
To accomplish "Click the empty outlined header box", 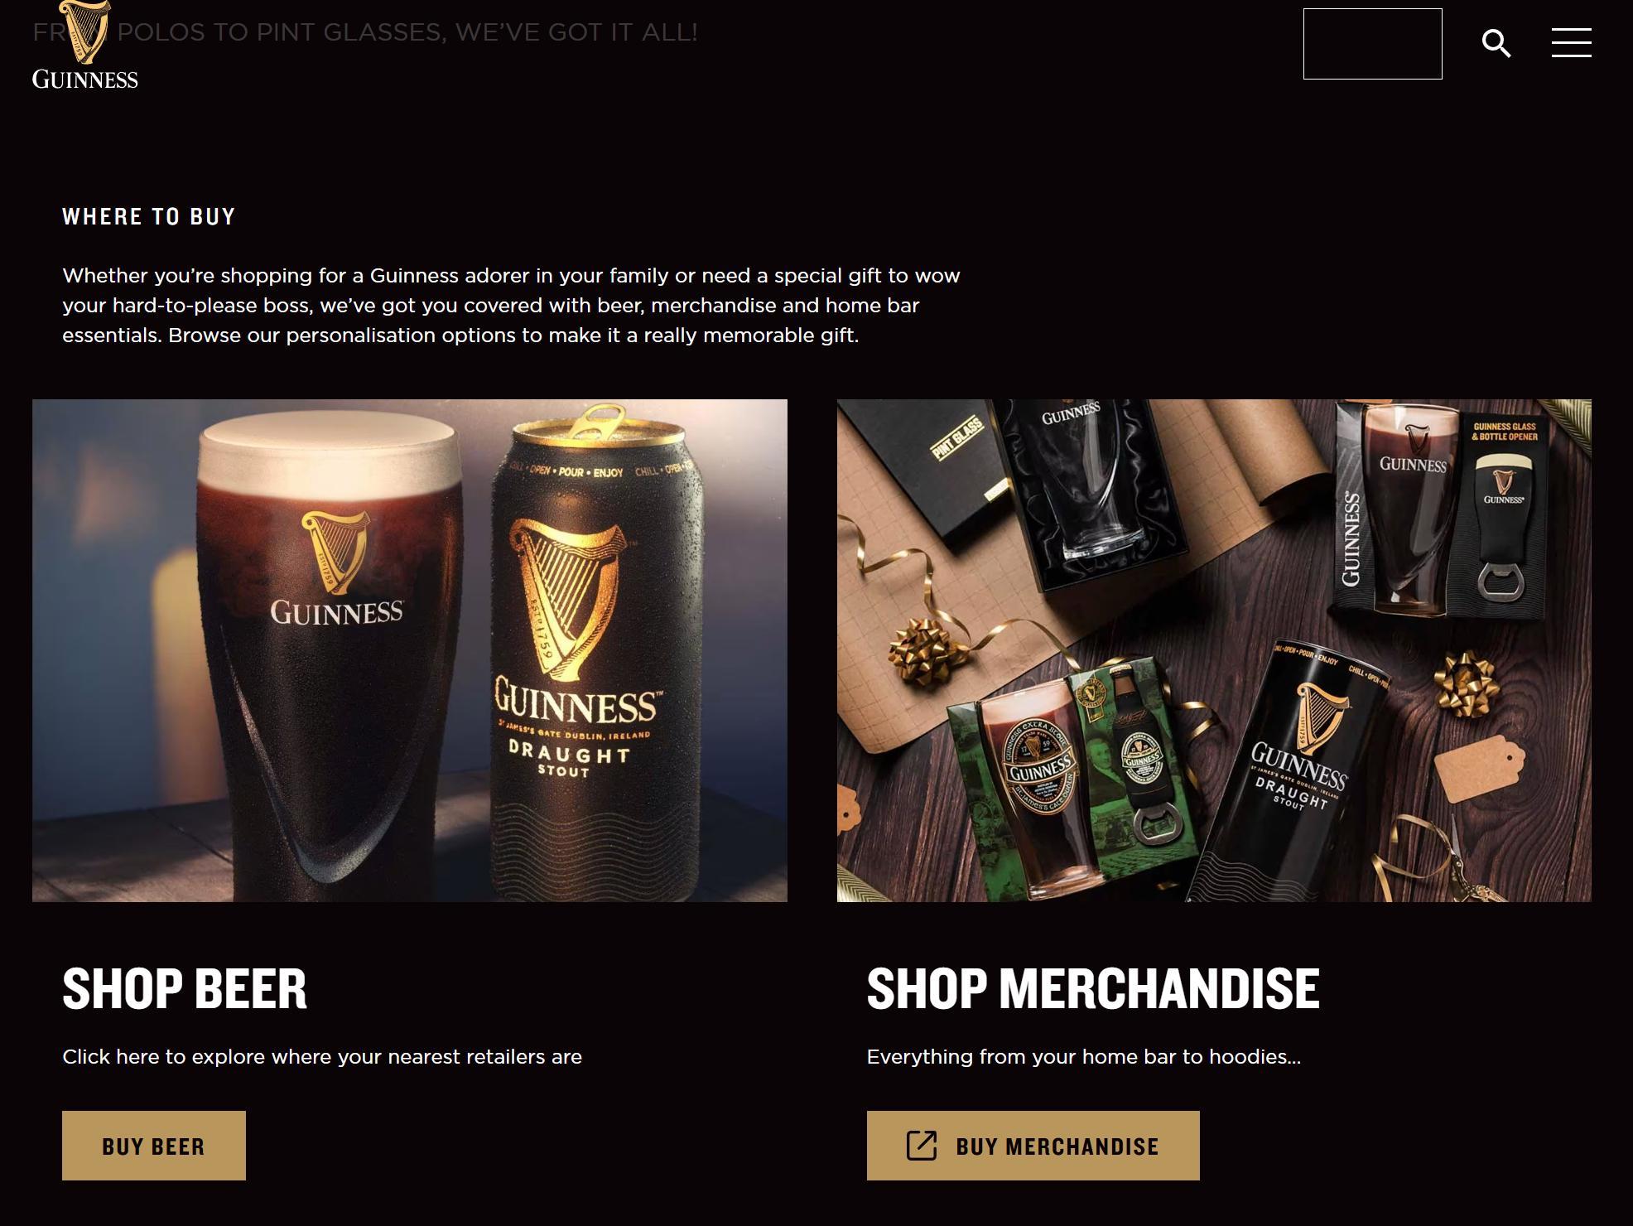I will [1372, 44].
